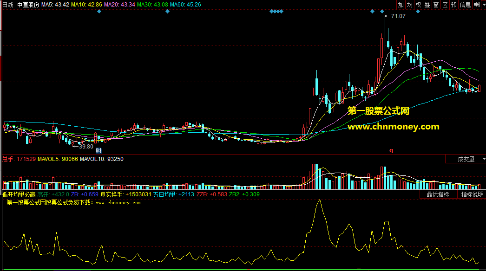
Task: Click the MA60: 45.26 label
Action: [186, 5]
